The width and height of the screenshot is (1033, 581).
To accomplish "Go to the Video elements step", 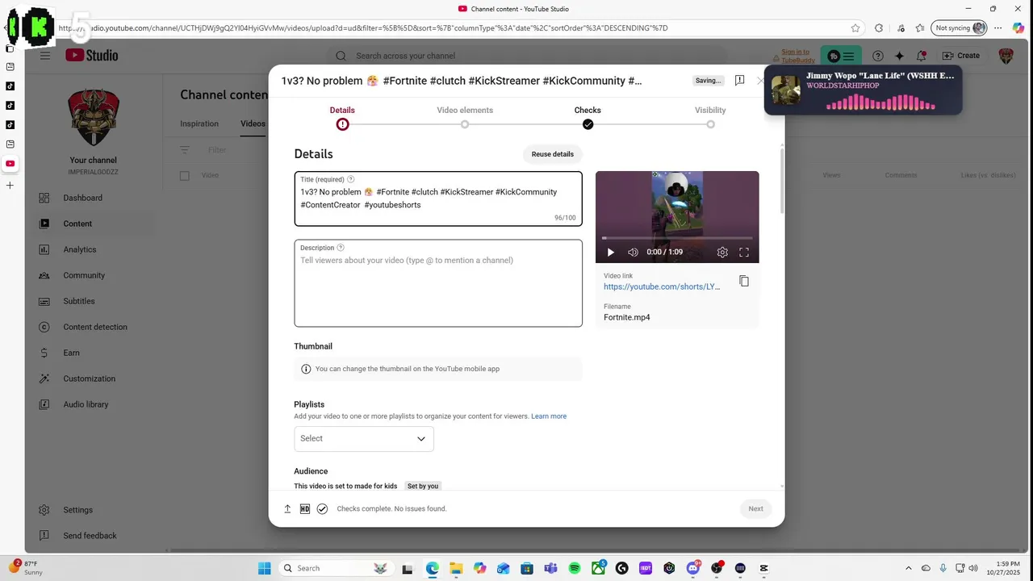I will [465, 117].
